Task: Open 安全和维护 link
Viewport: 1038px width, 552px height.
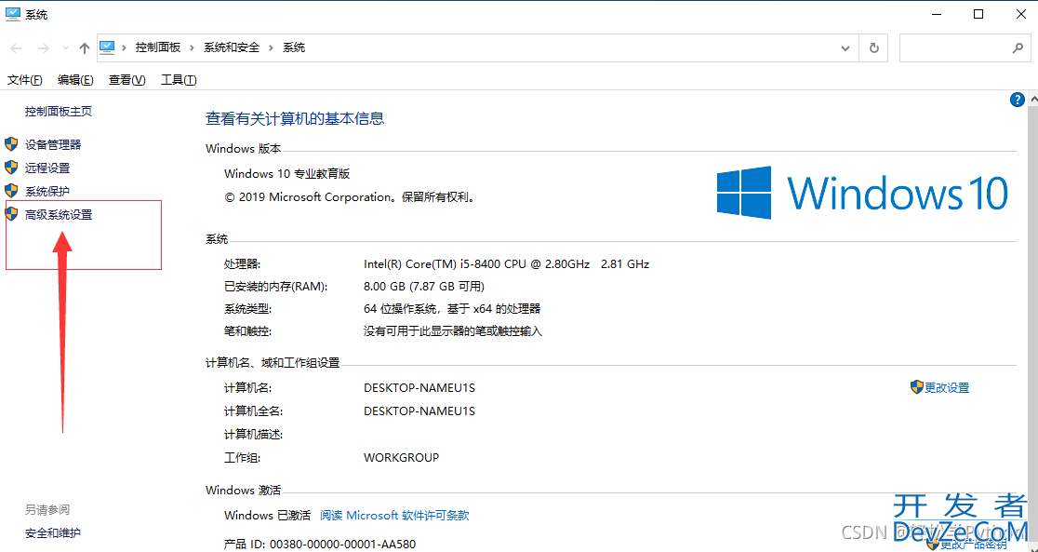Action: (x=53, y=532)
